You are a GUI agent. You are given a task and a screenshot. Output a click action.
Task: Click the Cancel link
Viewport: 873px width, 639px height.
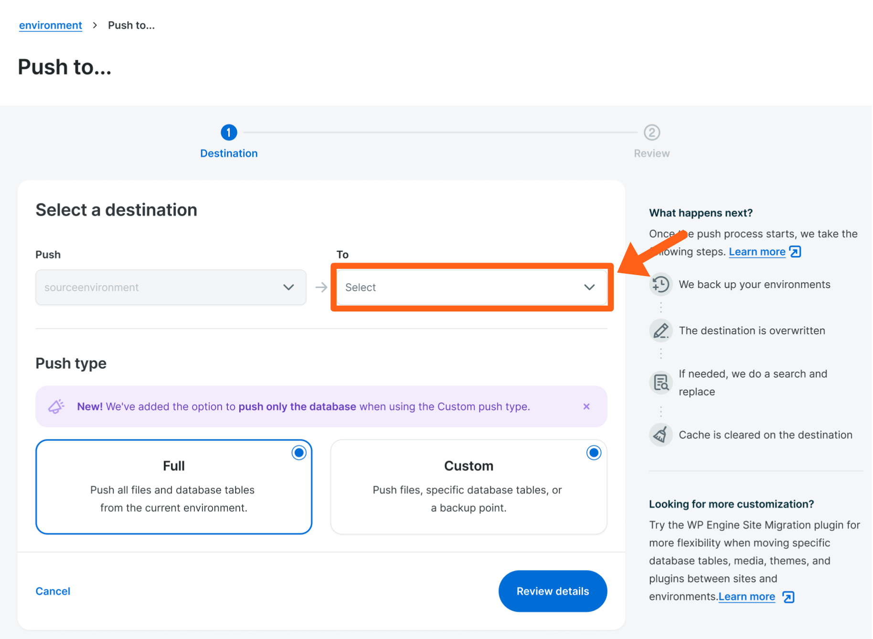pyautogui.click(x=53, y=591)
